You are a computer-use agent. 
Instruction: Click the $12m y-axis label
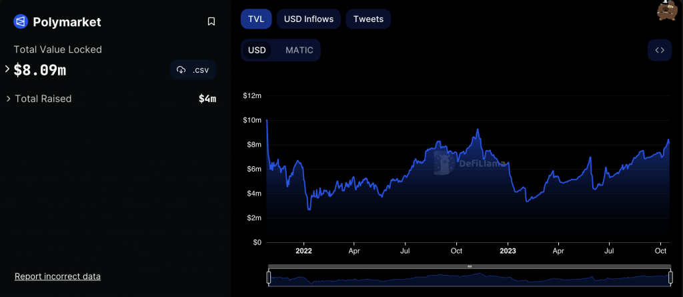(253, 95)
